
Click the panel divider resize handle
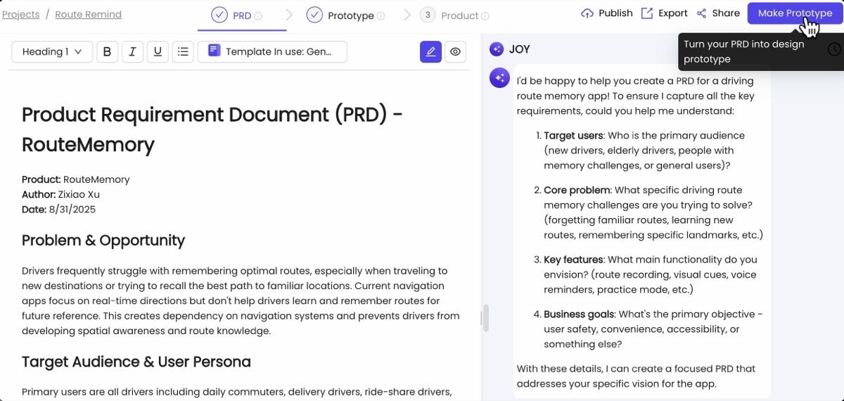click(485, 318)
